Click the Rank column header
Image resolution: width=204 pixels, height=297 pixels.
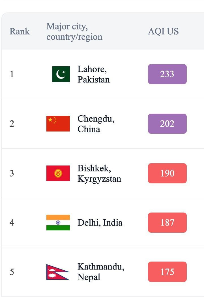(20, 31)
